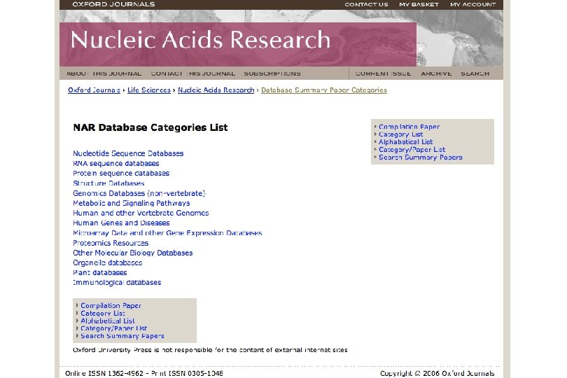Open Organelle databases category
The width and height of the screenshot is (567, 378).
[x=108, y=263]
